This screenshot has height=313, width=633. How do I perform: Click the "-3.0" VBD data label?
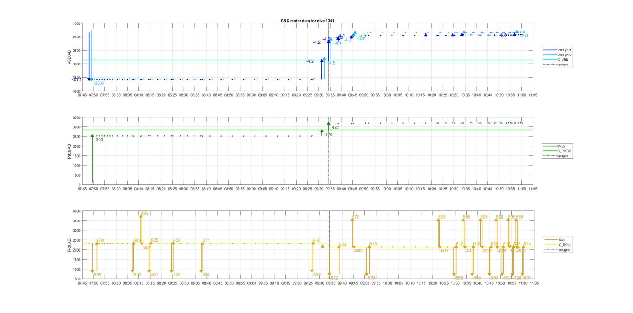point(524,36)
